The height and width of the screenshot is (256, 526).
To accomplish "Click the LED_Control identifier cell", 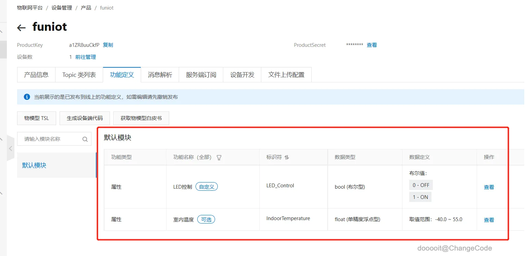I will pyautogui.click(x=280, y=186).
